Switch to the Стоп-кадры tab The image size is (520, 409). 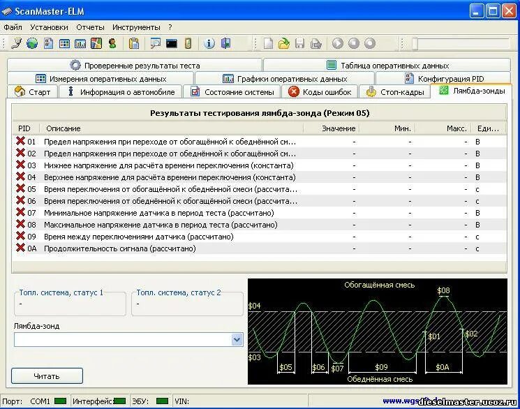pos(394,92)
